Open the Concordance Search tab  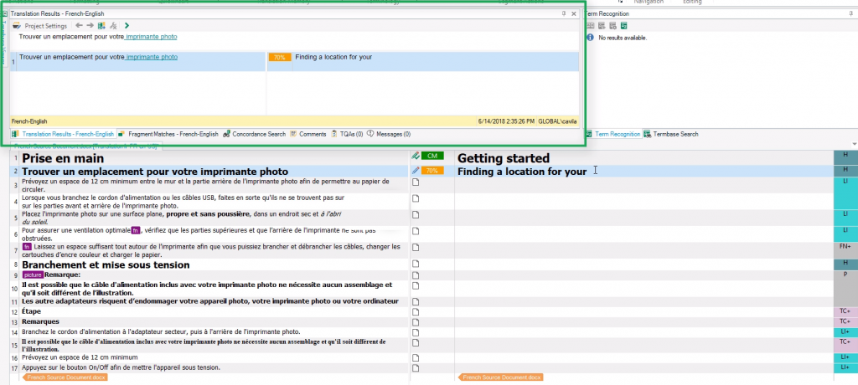coord(255,134)
